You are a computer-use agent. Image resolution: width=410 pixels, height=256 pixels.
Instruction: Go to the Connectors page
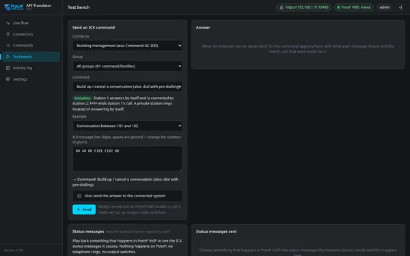[31, 34]
